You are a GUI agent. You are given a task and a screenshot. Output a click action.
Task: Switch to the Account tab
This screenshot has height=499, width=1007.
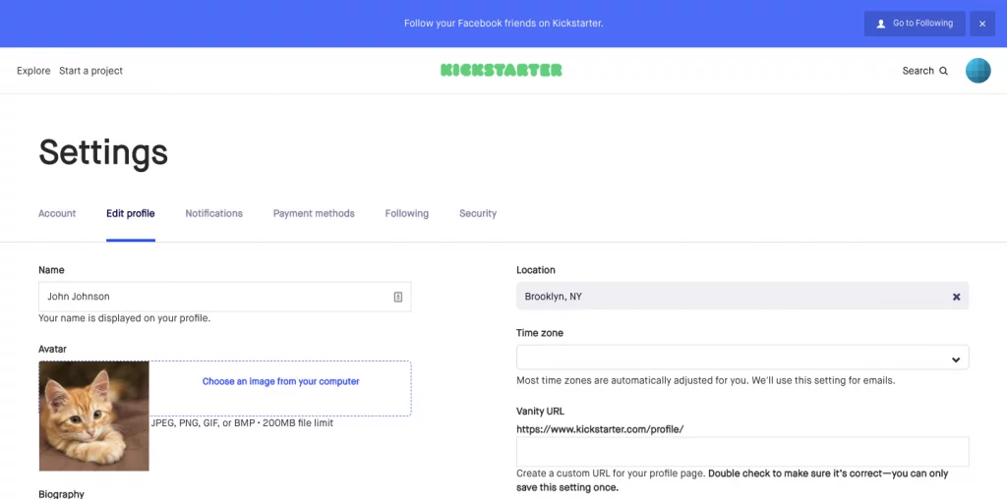(57, 213)
